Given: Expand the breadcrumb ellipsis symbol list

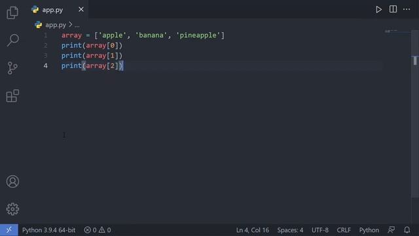Looking at the screenshot, I should tap(77, 25).
